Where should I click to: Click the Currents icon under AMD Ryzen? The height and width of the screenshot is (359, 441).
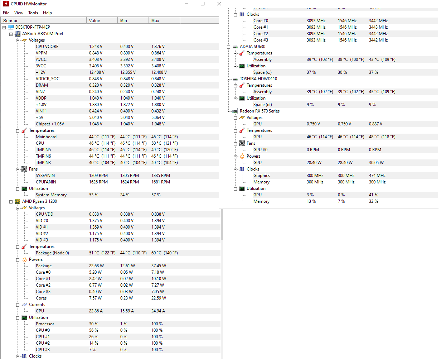point(24,305)
